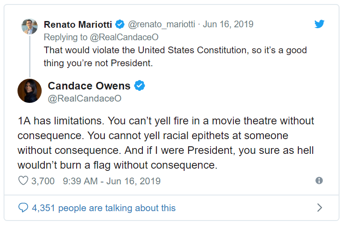Visit the @renato_mariotti handle link
This screenshot has width=344, height=225.
tap(163, 24)
